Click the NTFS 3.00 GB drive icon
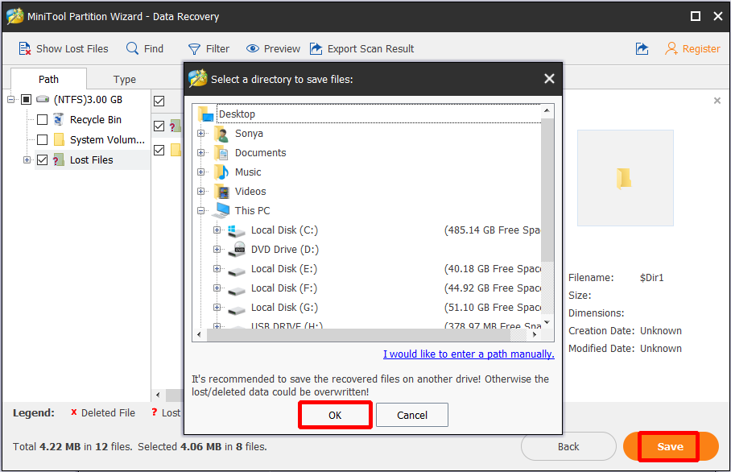This screenshot has height=472, width=731. point(43,99)
